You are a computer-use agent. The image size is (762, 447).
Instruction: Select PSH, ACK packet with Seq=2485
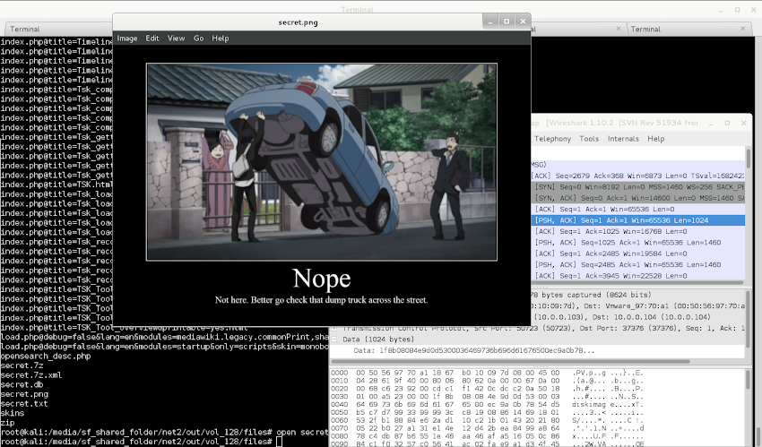[637, 265]
